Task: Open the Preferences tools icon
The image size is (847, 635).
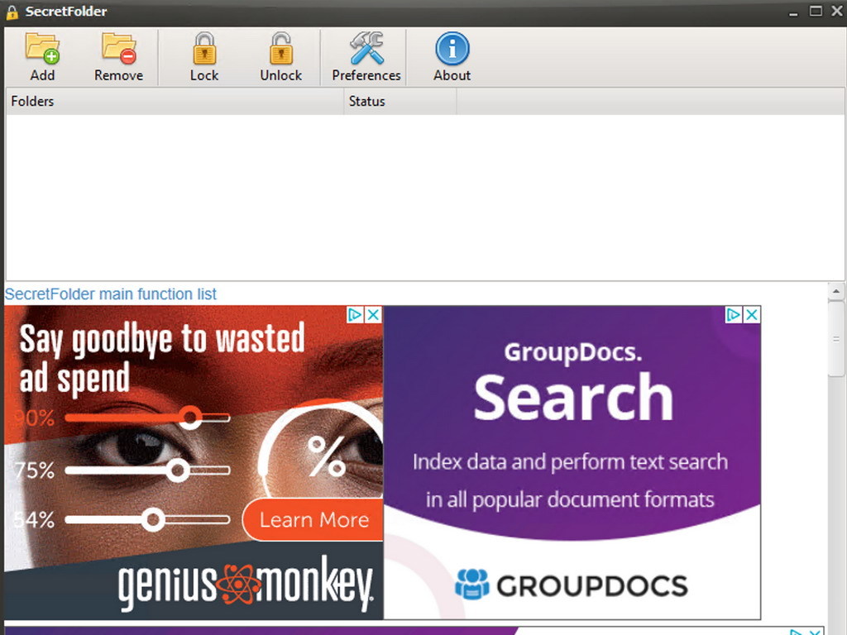Action: tap(366, 48)
